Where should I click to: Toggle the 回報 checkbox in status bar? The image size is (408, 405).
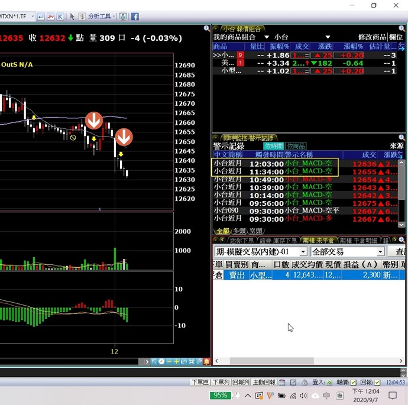(x=377, y=383)
